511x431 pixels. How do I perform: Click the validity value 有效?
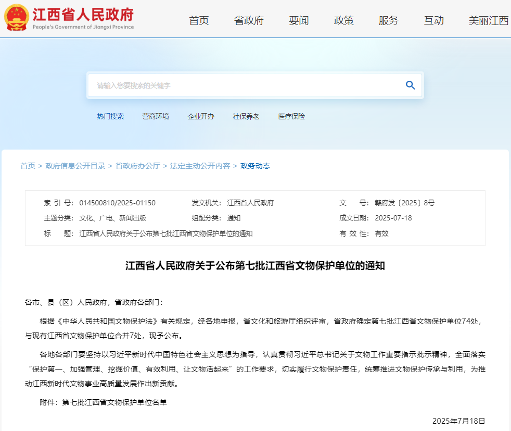(381, 233)
